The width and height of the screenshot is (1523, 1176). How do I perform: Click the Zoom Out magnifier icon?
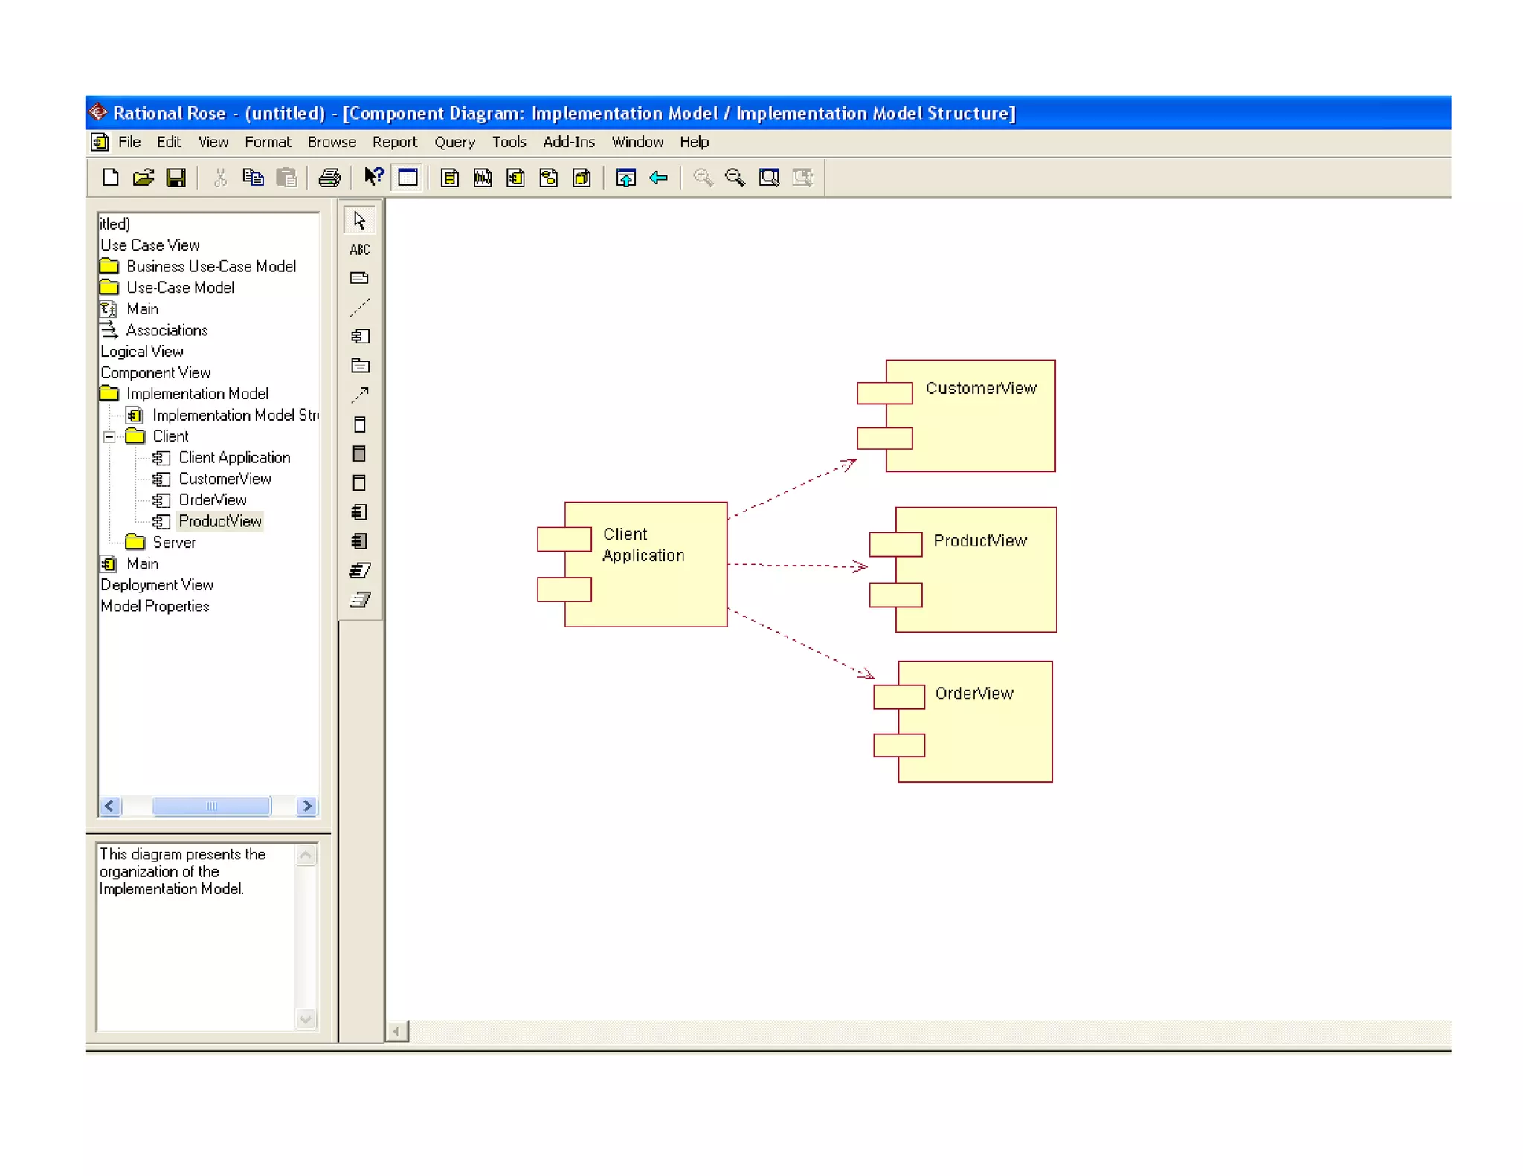point(735,178)
